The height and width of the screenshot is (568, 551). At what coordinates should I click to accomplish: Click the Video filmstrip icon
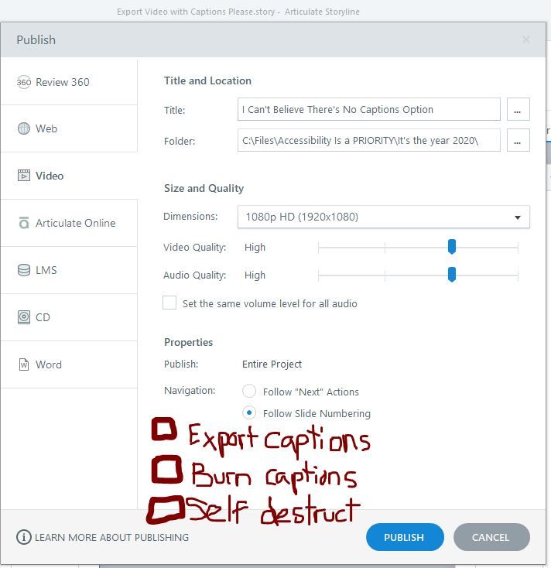point(24,176)
